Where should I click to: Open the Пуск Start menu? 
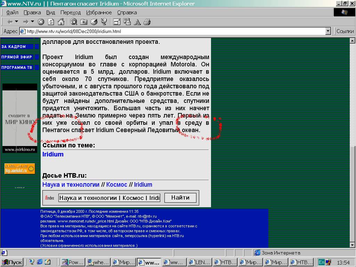(x=12, y=262)
